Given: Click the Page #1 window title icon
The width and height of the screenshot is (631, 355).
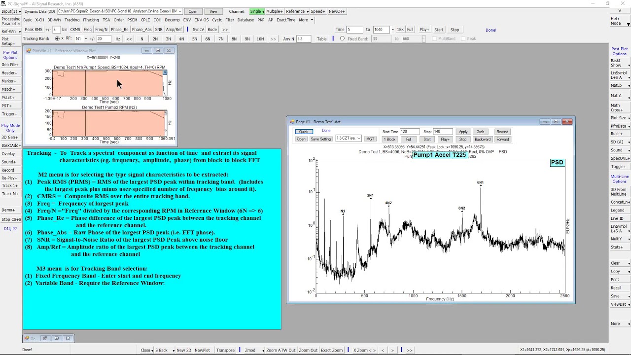Looking at the screenshot, I should [x=292, y=122].
